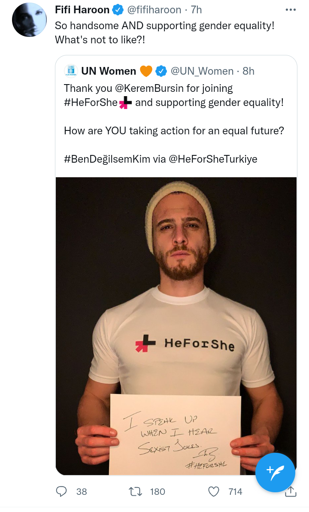
Task: Open the Fifi Haroon display name link
Action: pyautogui.click(x=82, y=10)
